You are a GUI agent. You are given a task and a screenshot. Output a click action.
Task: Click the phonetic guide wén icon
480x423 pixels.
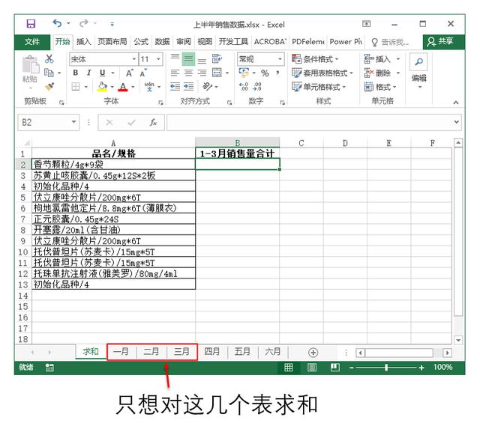click(149, 87)
